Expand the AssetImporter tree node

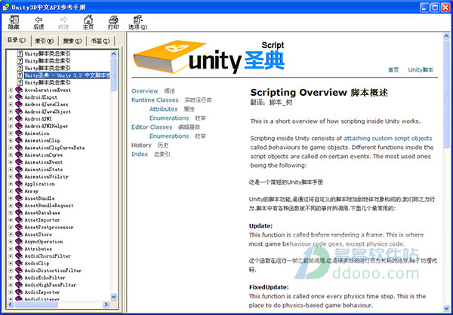[x=11, y=220]
